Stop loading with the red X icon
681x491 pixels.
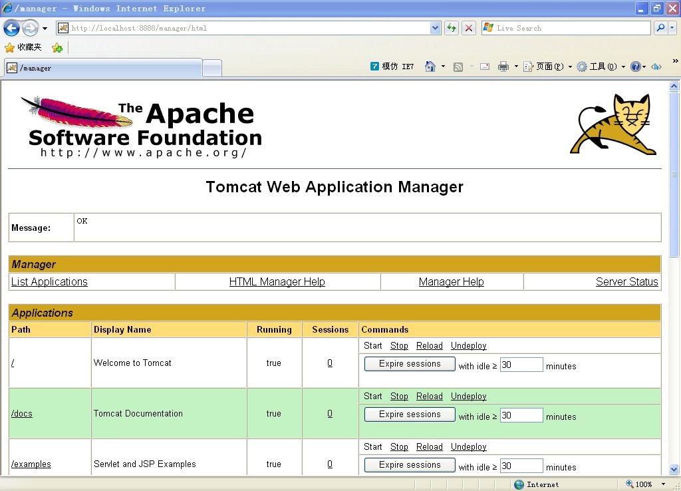(x=469, y=28)
